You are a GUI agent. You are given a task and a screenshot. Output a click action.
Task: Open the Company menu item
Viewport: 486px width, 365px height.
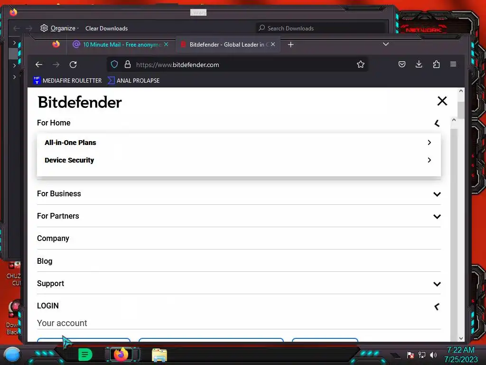coord(53,239)
